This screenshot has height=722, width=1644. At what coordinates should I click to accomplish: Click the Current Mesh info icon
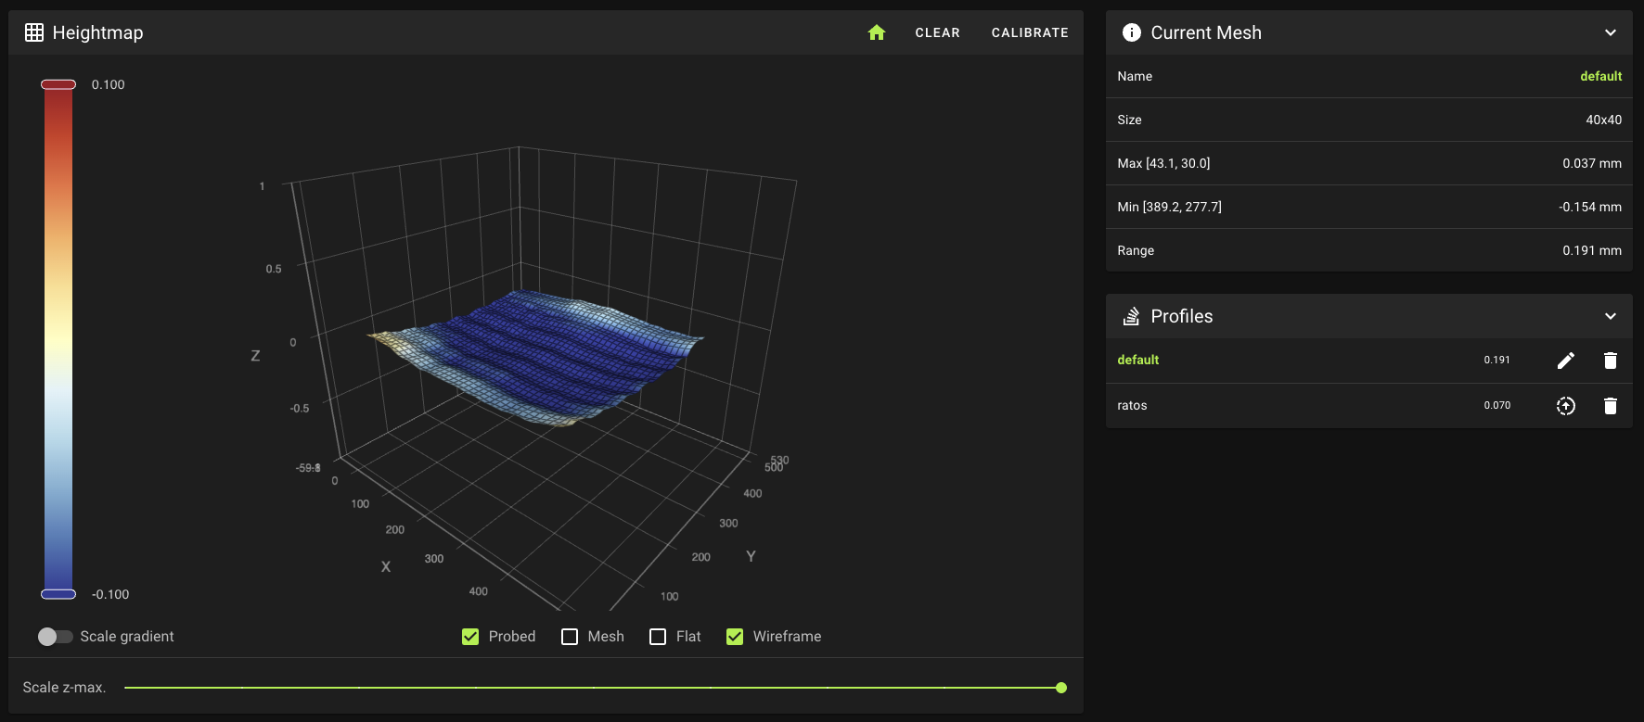pyautogui.click(x=1132, y=32)
